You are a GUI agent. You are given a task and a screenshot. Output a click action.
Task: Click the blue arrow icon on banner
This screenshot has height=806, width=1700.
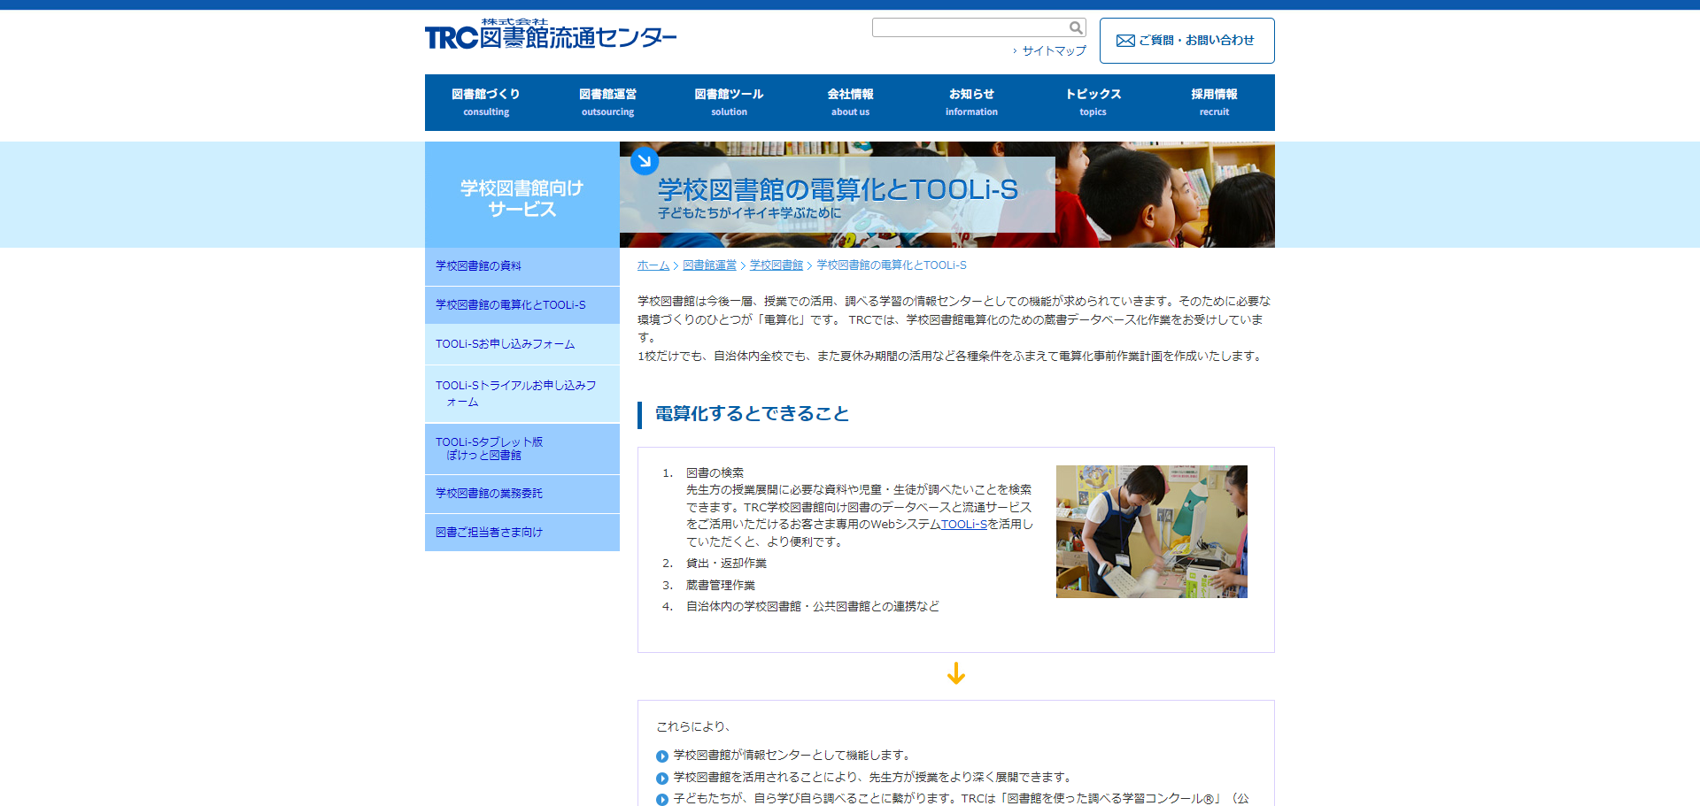(645, 161)
